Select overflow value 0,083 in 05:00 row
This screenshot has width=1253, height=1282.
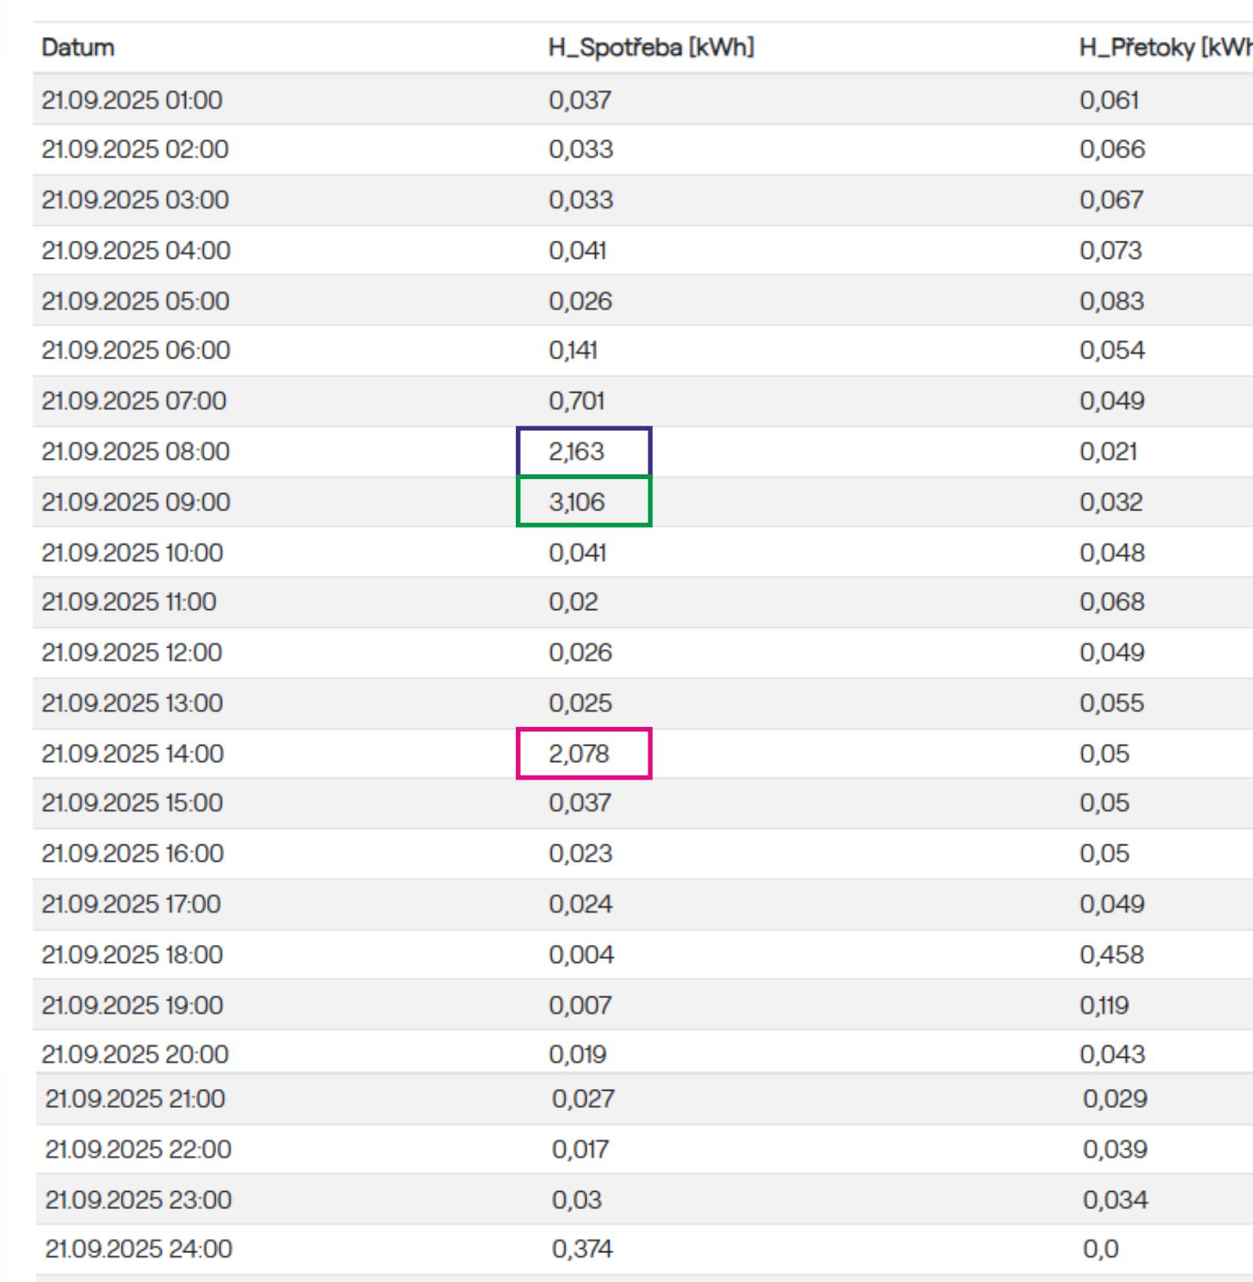point(1111,301)
